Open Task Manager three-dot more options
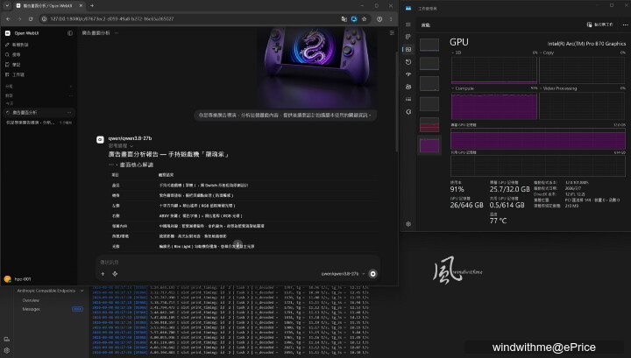631x358 pixels. [626, 25]
